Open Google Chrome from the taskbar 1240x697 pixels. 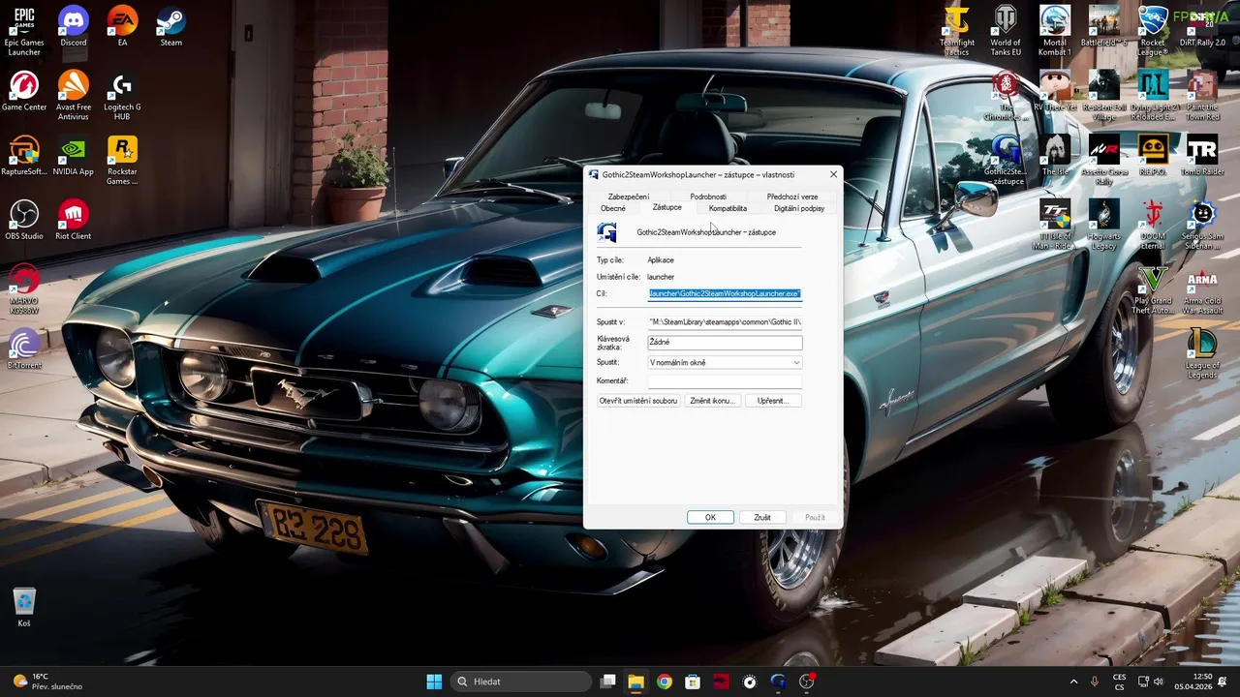pyautogui.click(x=664, y=682)
